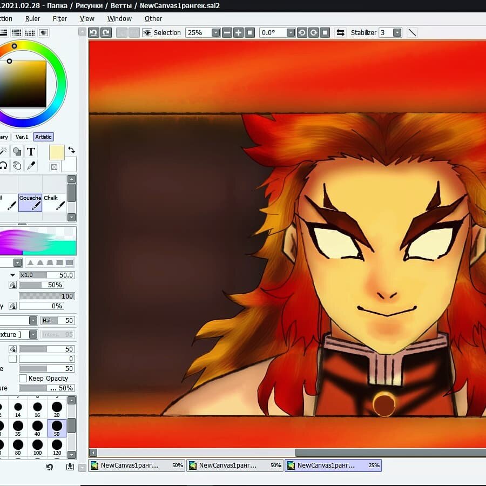Open the Ruler menu
The width and height of the screenshot is (486, 486).
click(x=32, y=18)
